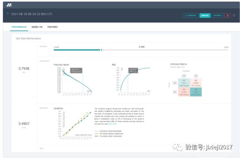Click the actual-positive row header in matrix
This screenshot has width=240, height=158.
click(x=175, y=83)
